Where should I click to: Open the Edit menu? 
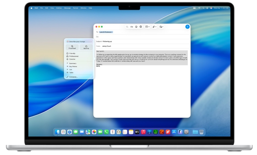[47, 8]
